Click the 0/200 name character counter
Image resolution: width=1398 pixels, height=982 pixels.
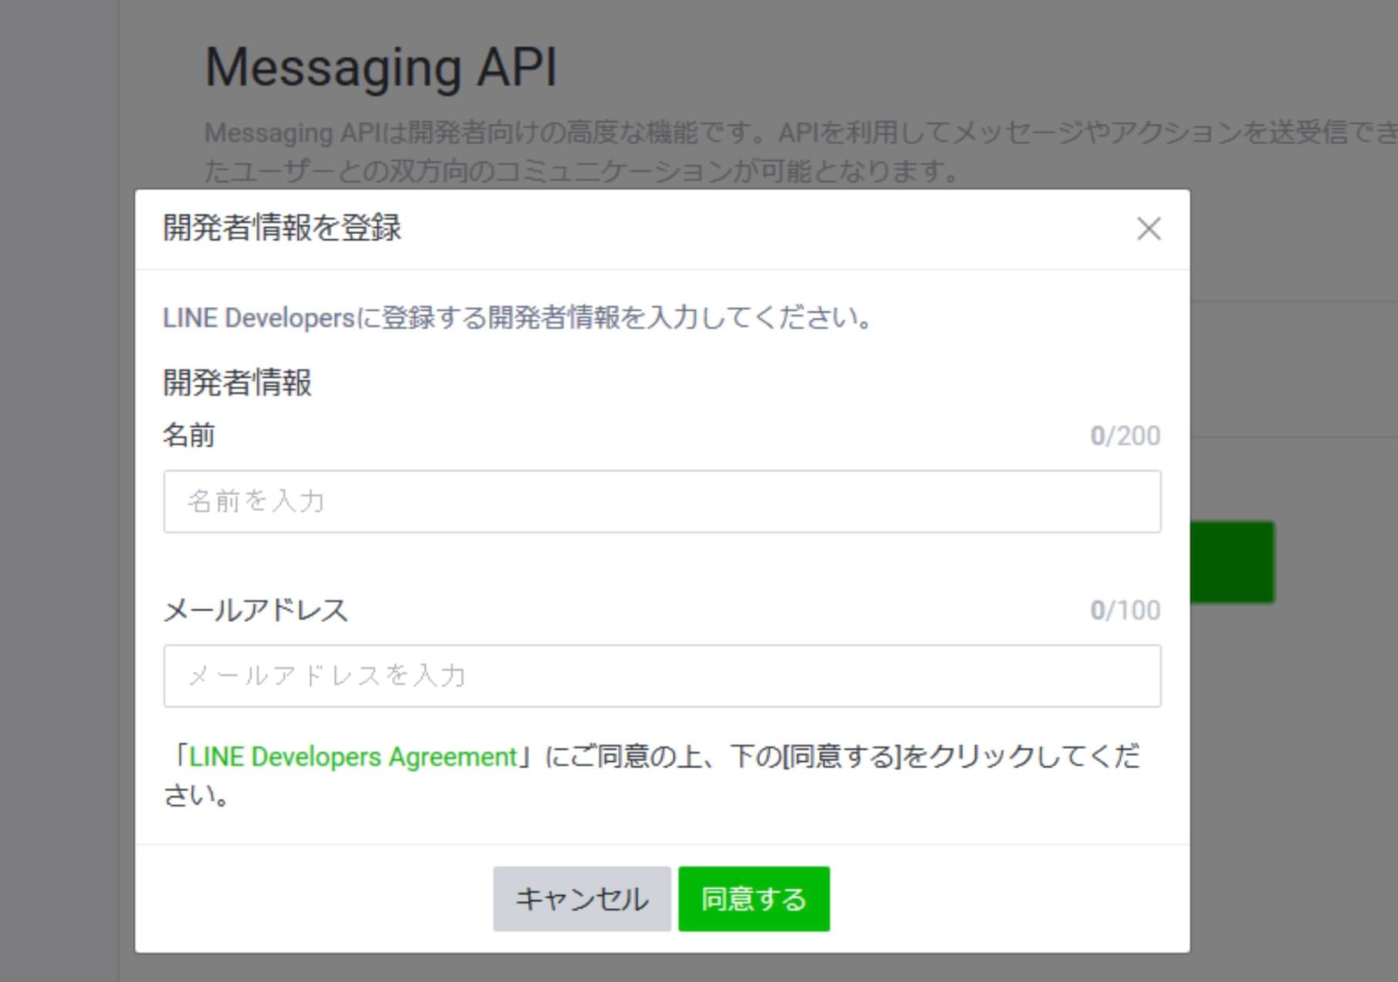coord(1125,436)
